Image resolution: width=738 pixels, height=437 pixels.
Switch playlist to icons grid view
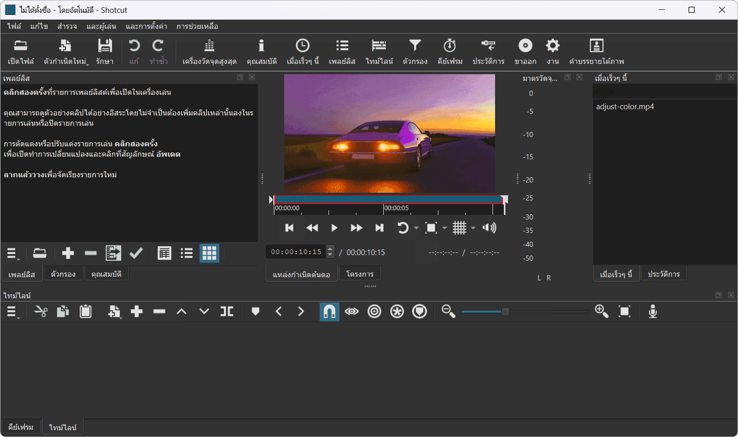(x=209, y=253)
